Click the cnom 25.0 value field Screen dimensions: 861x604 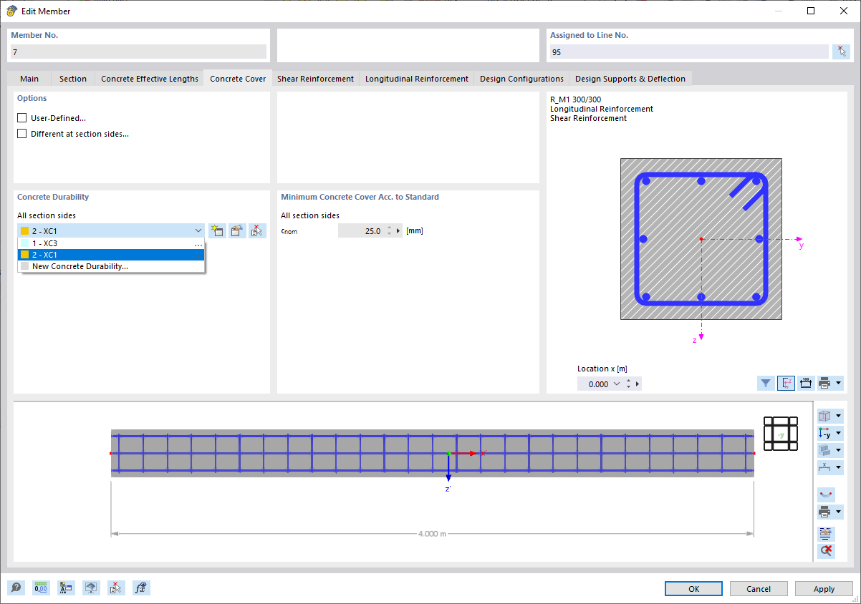361,231
